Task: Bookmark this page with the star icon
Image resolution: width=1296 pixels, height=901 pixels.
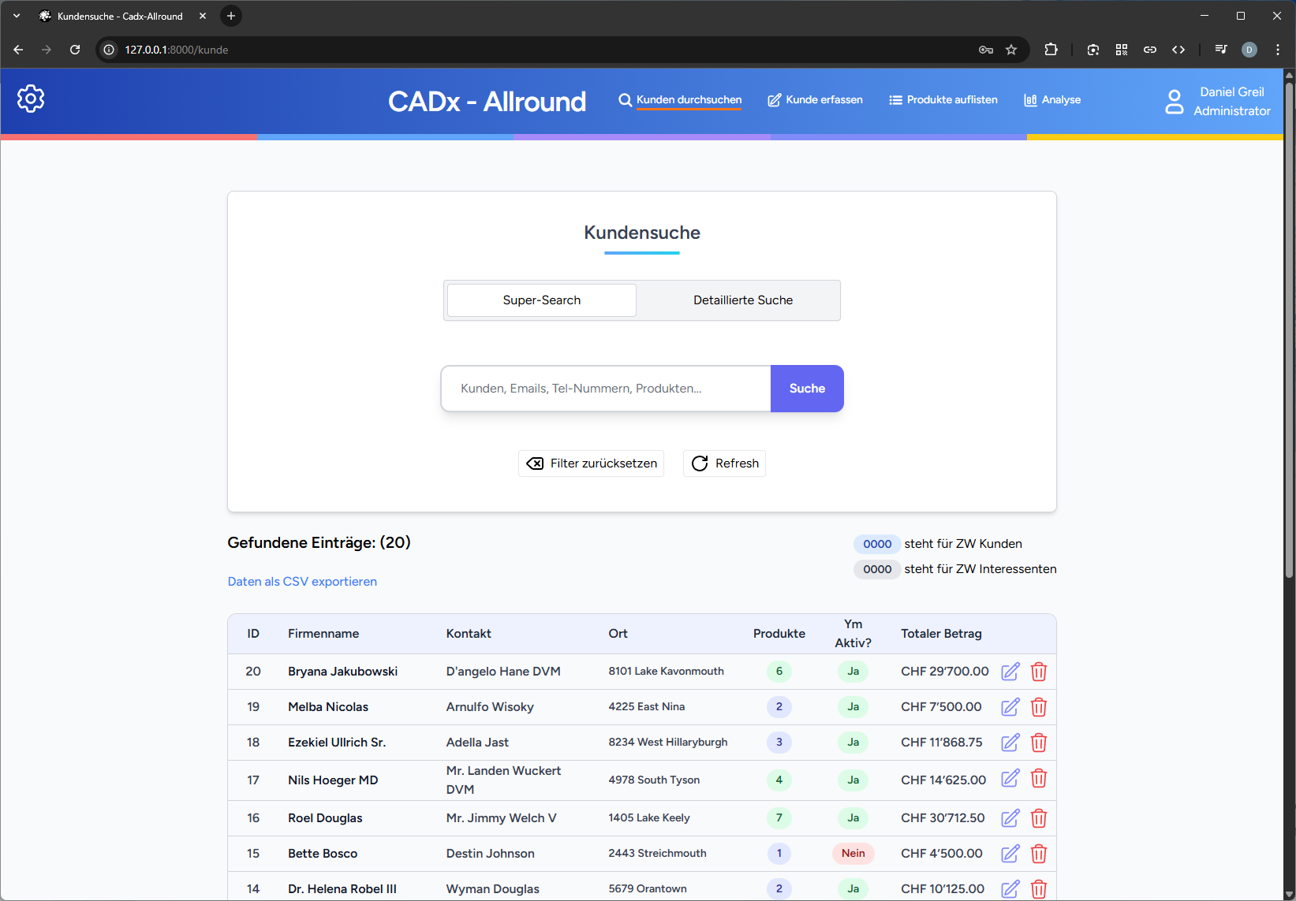Action: (x=1011, y=50)
